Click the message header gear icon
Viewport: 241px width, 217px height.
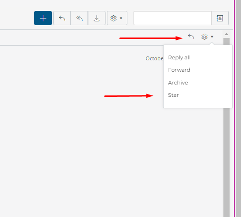pyautogui.click(x=204, y=37)
